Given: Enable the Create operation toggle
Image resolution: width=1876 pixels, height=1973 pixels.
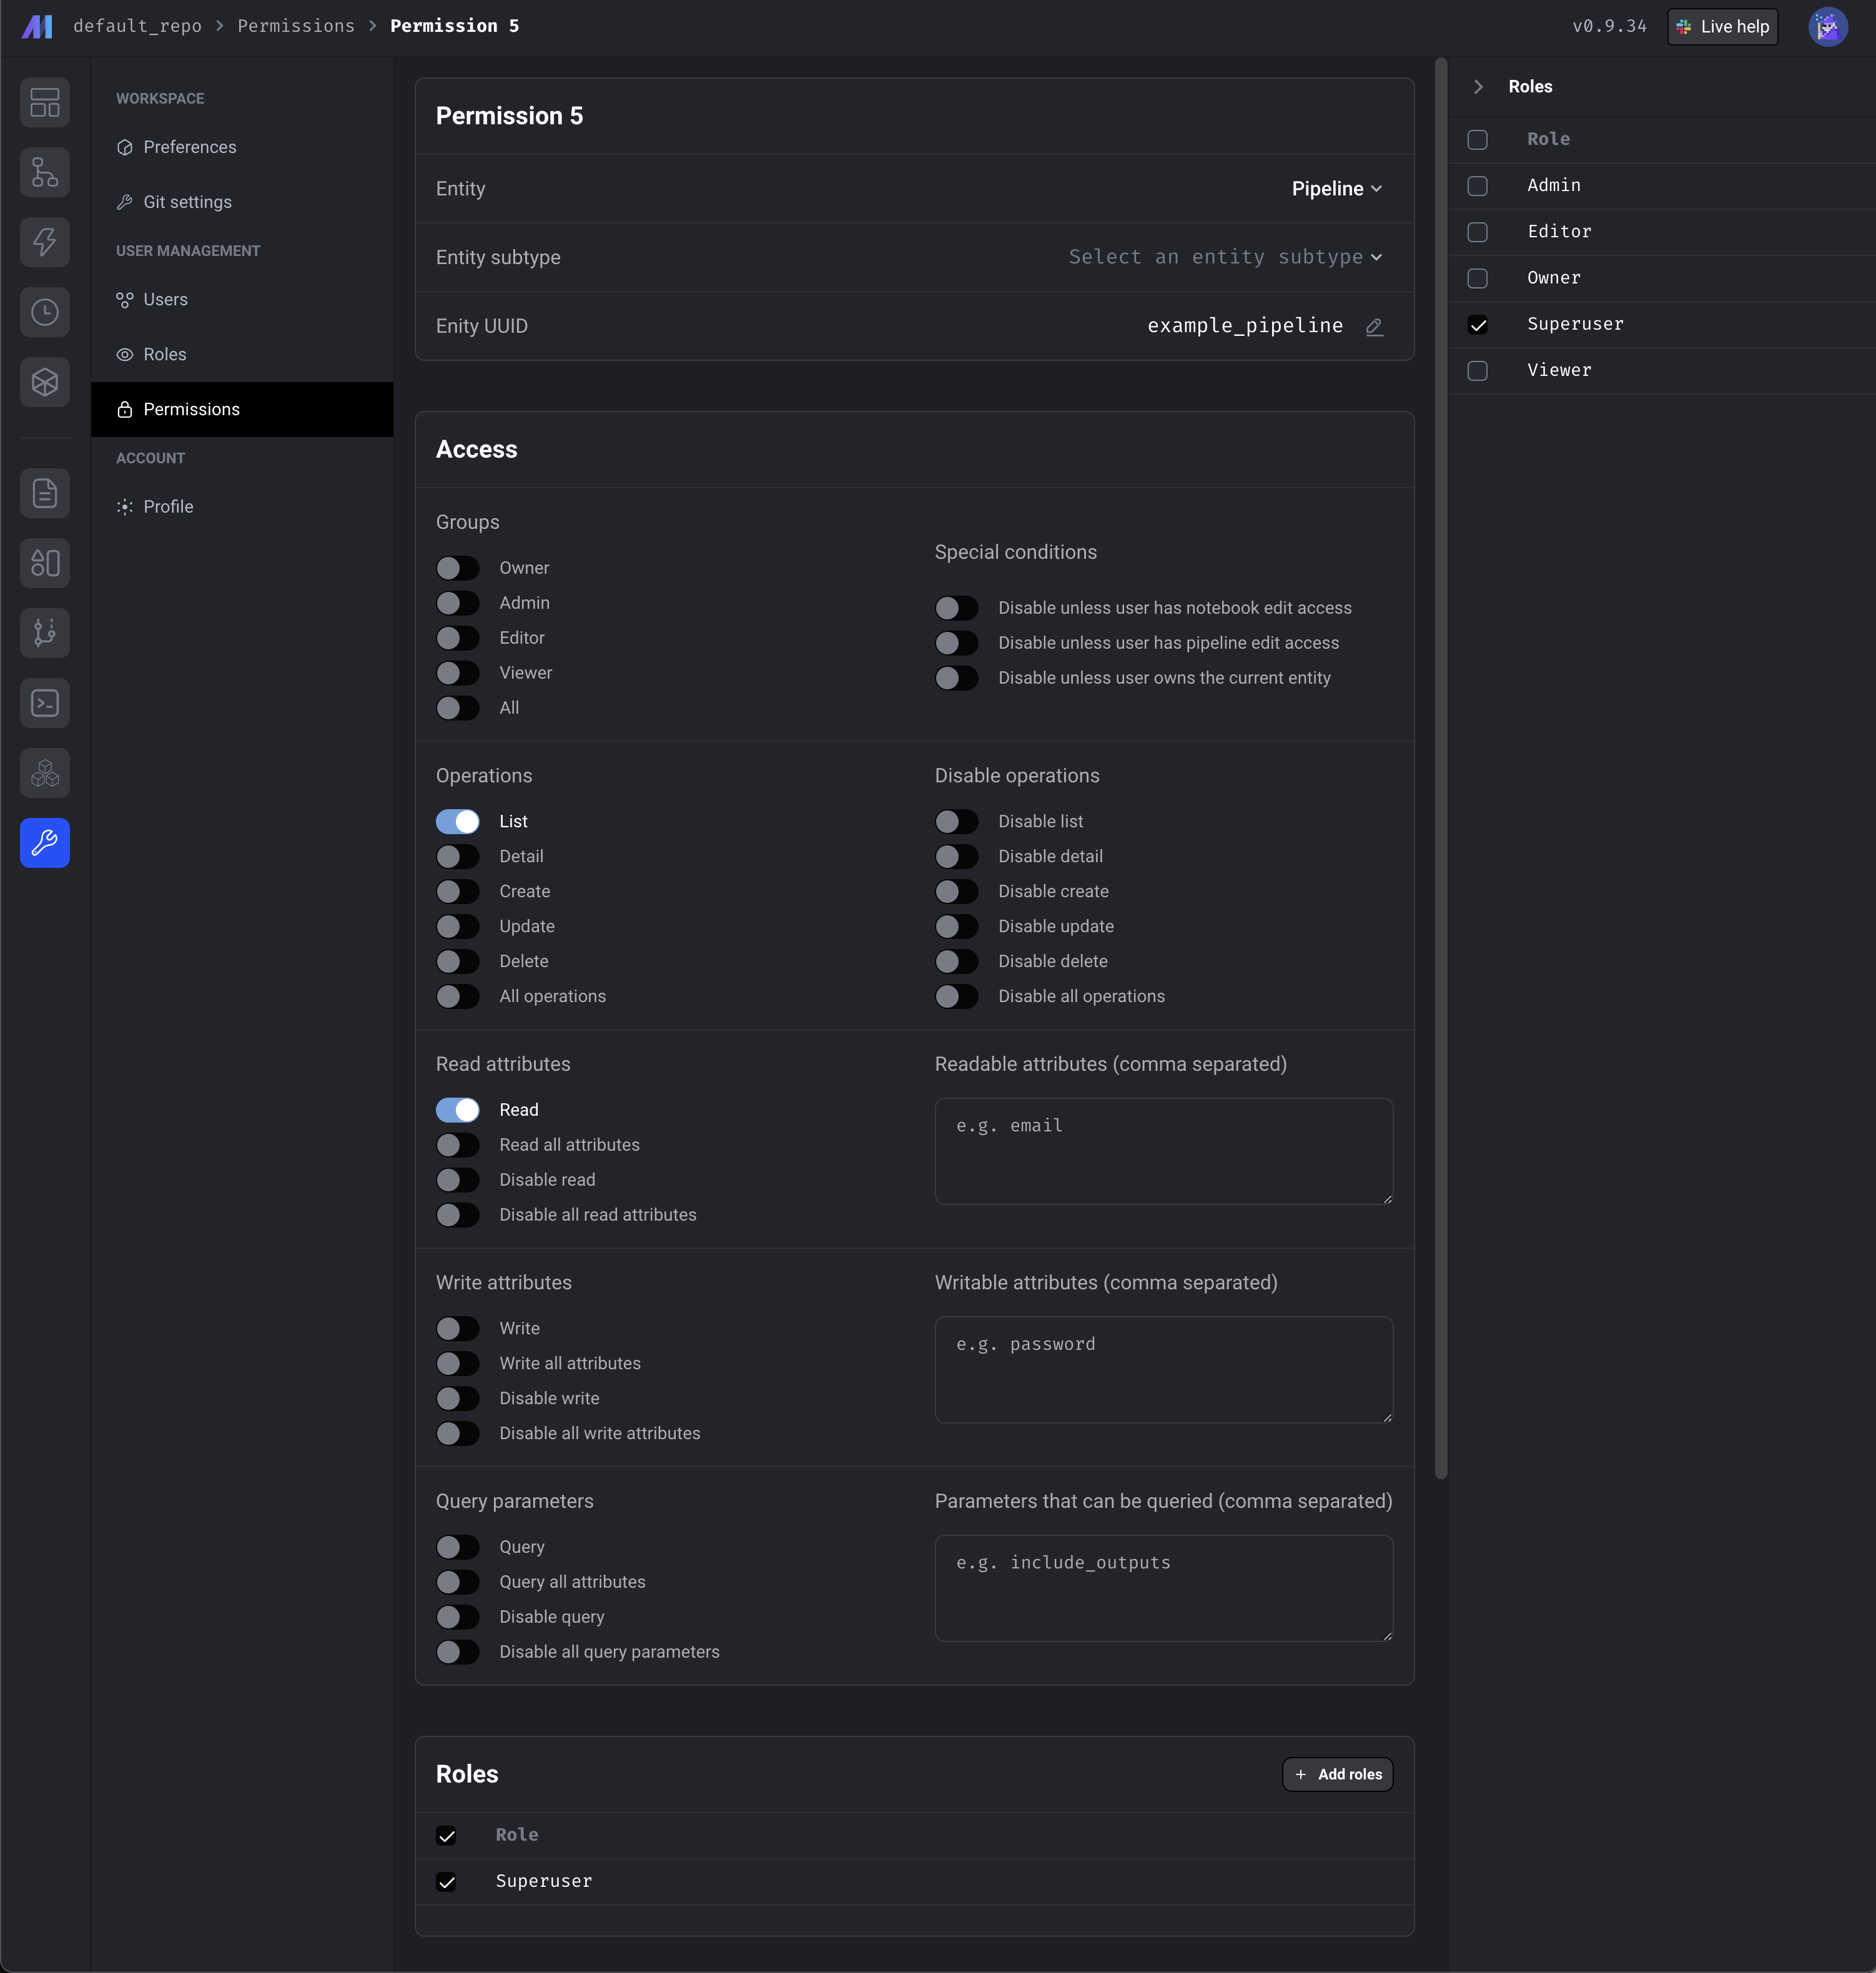Looking at the screenshot, I should click(x=458, y=891).
